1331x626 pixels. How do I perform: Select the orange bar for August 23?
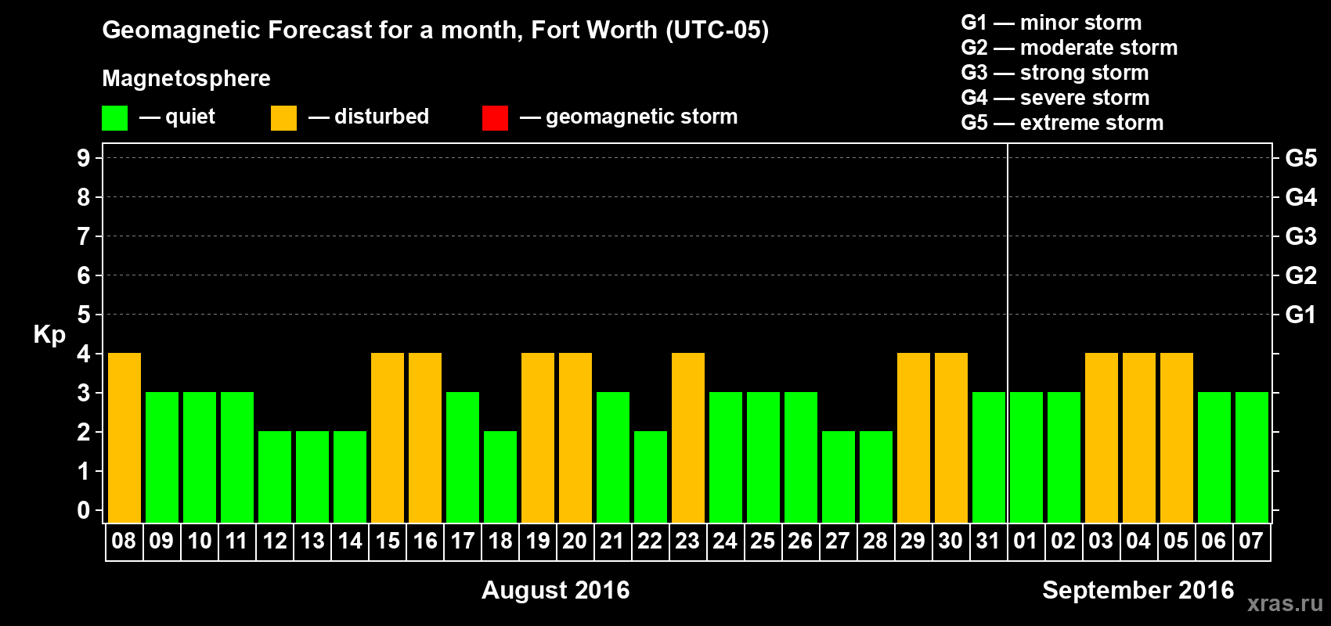pyautogui.click(x=688, y=437)
